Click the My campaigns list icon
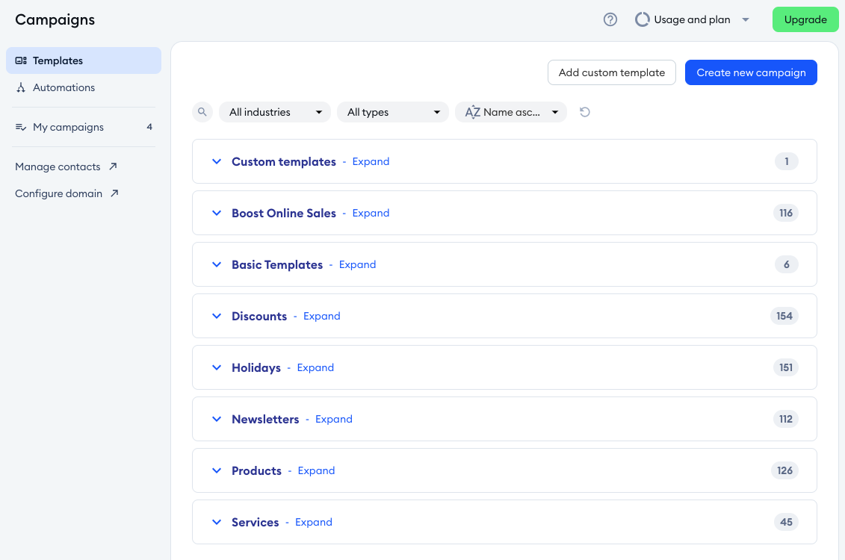 point(21,128)
